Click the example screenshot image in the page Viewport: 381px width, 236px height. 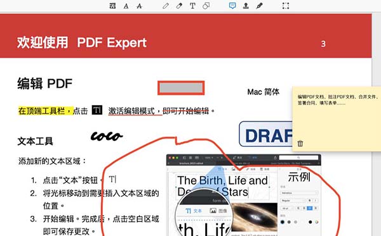tap(244, 195)
